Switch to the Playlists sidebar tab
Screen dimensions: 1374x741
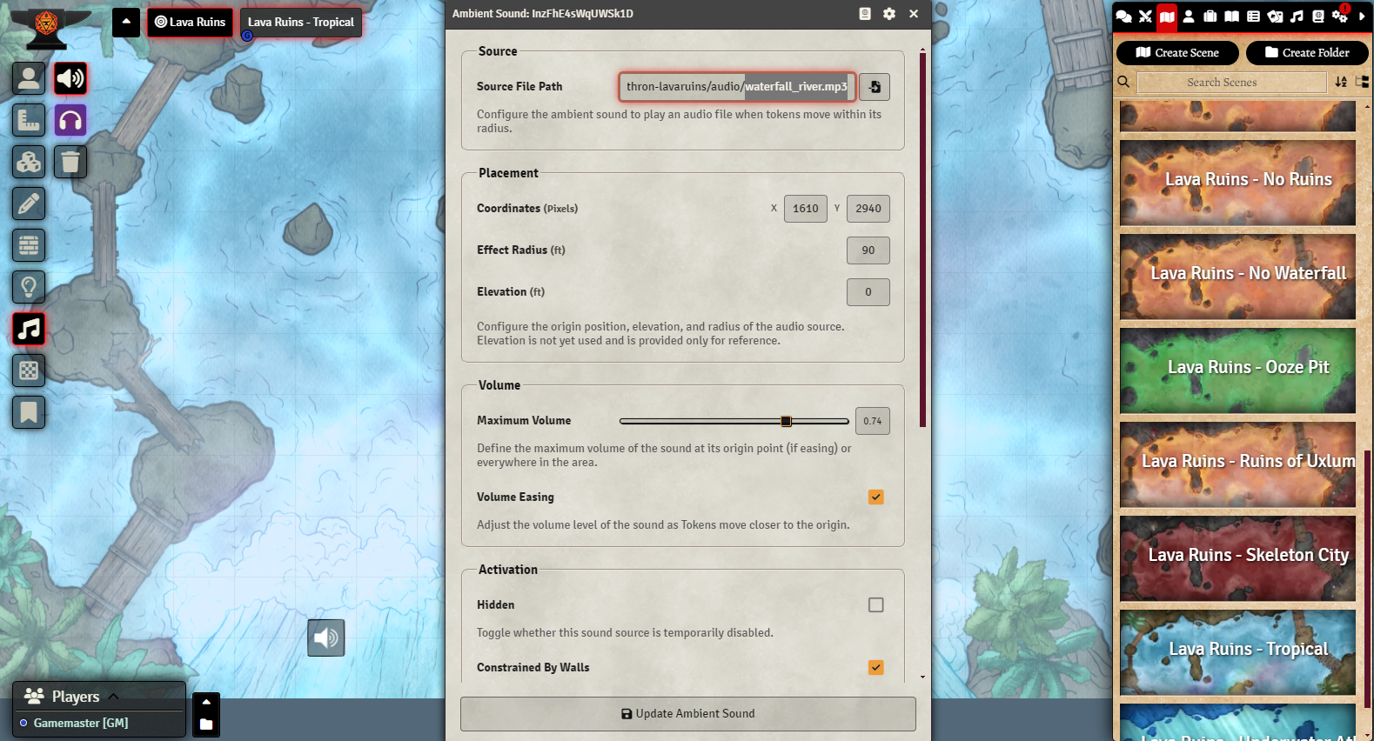coord(1297,17)
